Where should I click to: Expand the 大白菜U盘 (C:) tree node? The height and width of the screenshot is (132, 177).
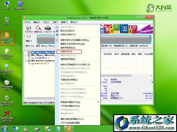[29, 58]
